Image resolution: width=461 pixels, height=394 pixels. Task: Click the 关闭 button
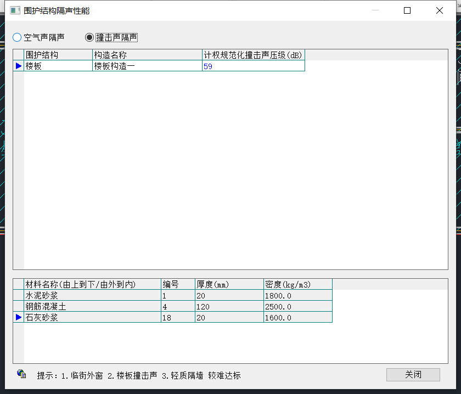[x=413, y=375]
